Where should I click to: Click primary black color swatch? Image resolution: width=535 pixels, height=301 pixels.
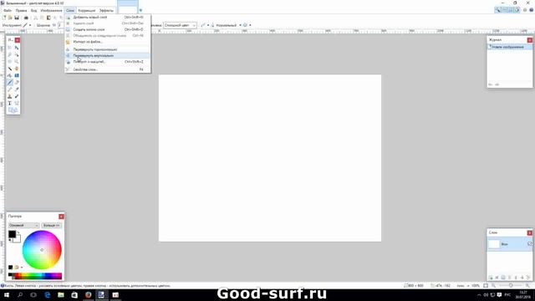pos(12,234)
